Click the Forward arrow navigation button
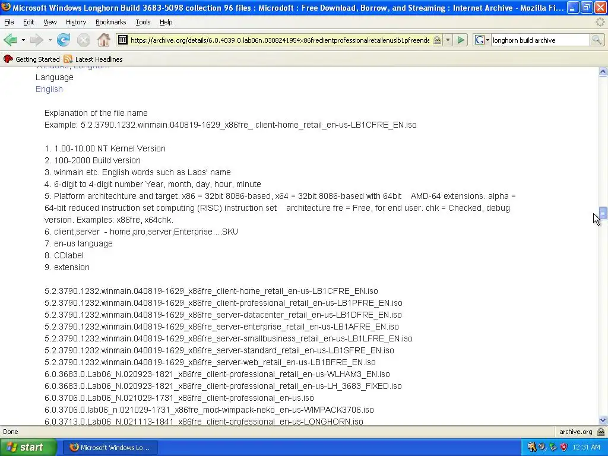Screen dimensions: 608x456 (37, 40)
